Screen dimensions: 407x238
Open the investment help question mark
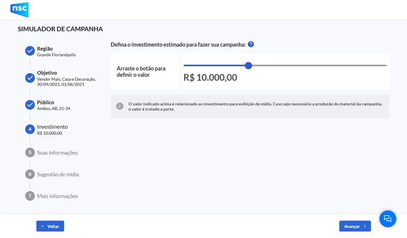pyautogui.click(x=251, y=44)
